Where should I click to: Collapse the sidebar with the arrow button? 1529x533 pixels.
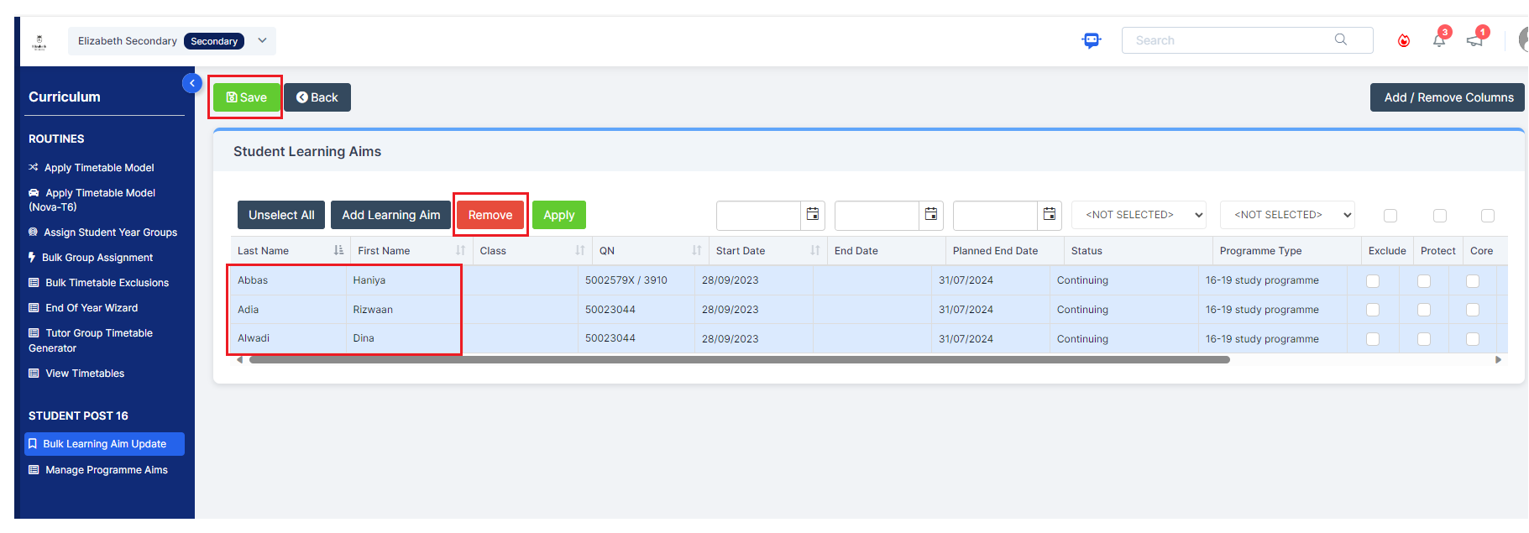click(x=192, y=83)
